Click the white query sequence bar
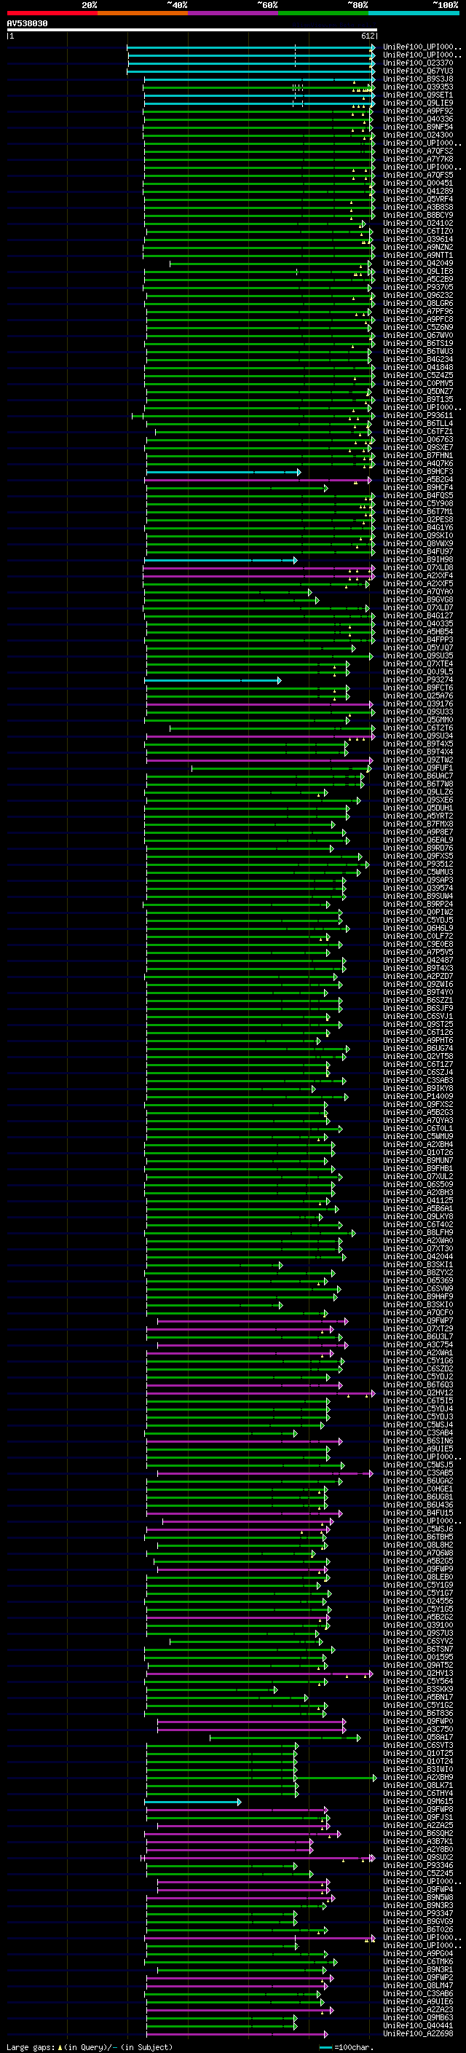 pos(192,31)
